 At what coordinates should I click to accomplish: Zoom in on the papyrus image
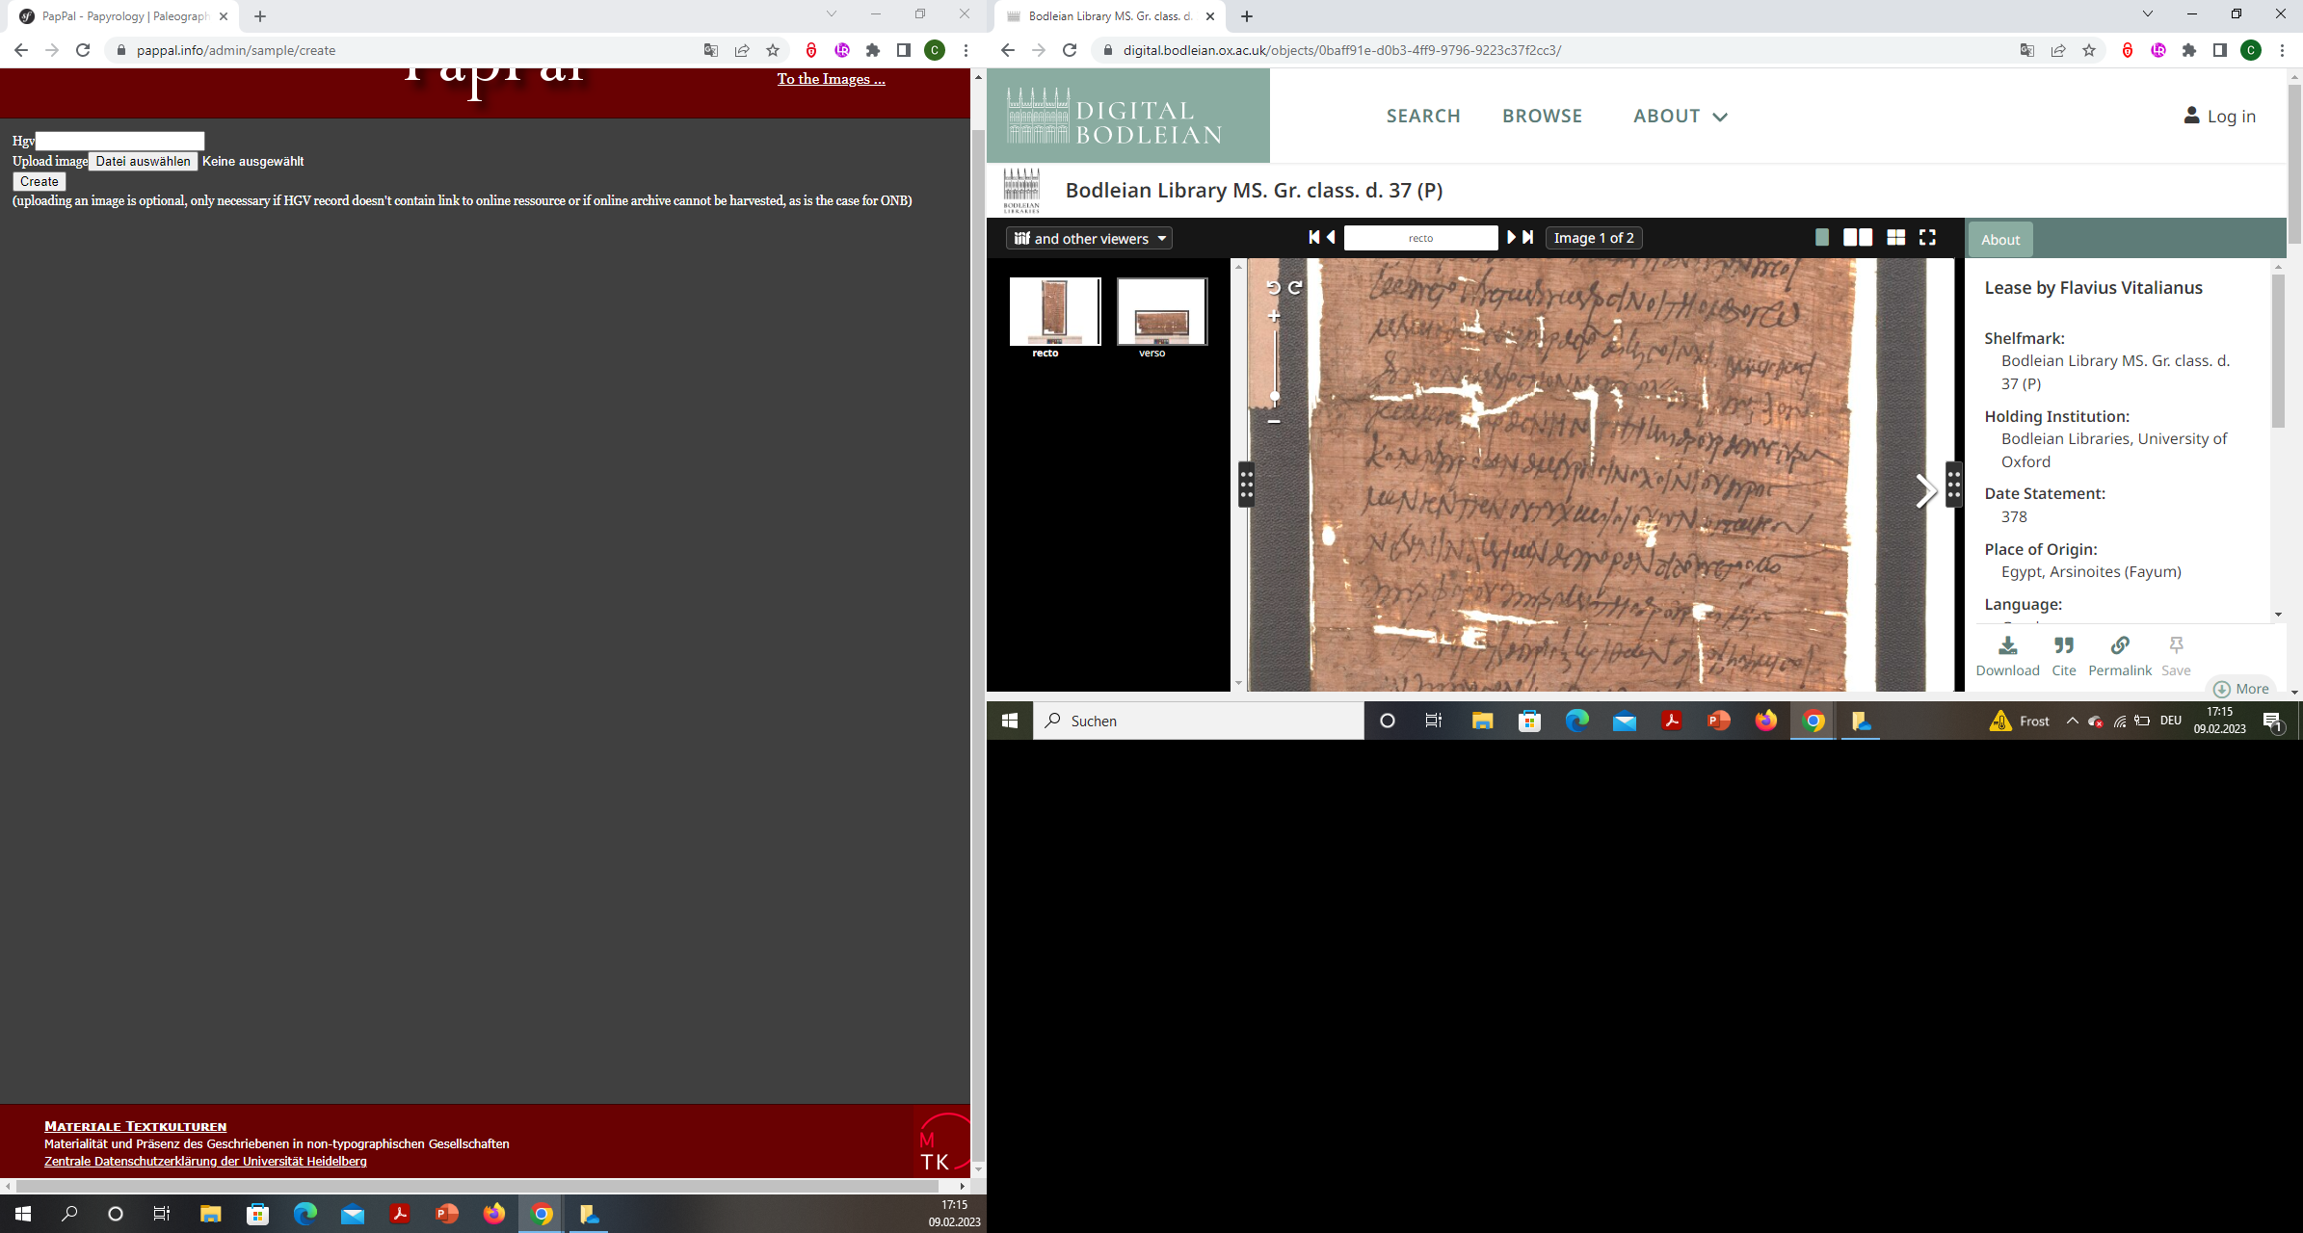(x=1274, y=316)
